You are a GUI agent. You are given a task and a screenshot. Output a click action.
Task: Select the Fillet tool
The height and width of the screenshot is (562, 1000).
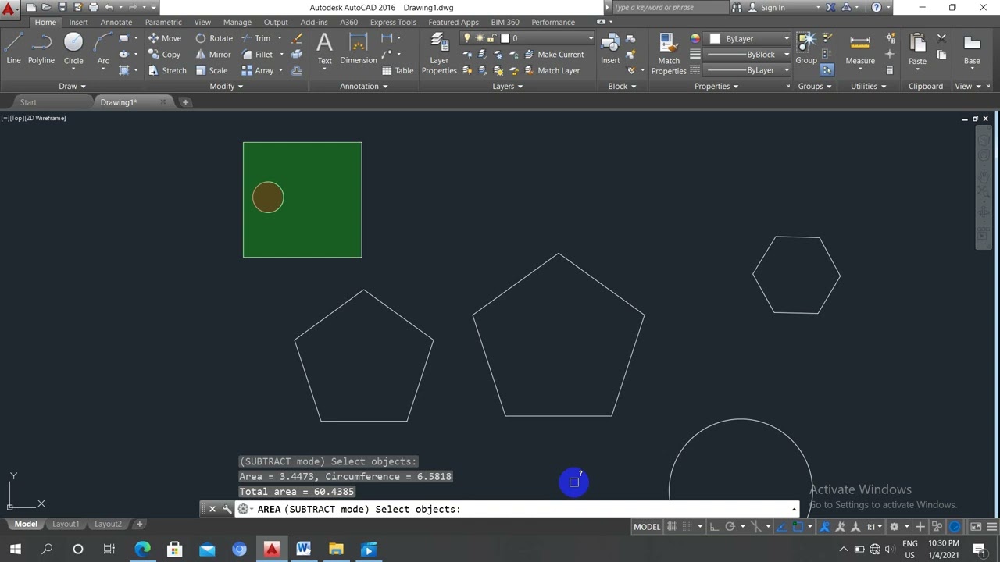(x=258, y=55)
